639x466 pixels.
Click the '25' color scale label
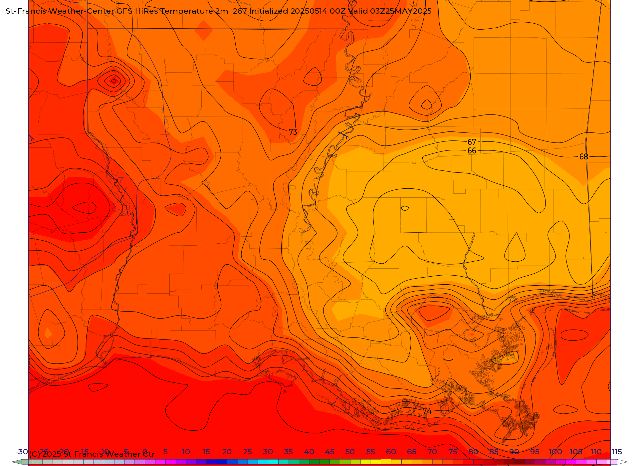(247, 452)
